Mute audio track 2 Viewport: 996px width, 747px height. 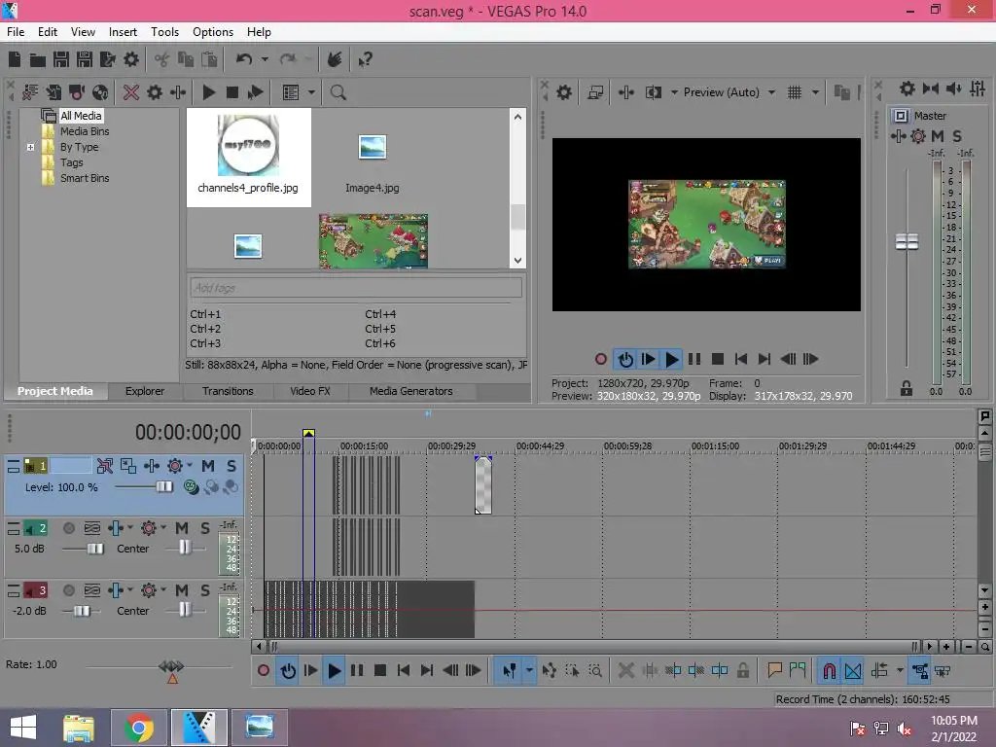pos(182,528)
